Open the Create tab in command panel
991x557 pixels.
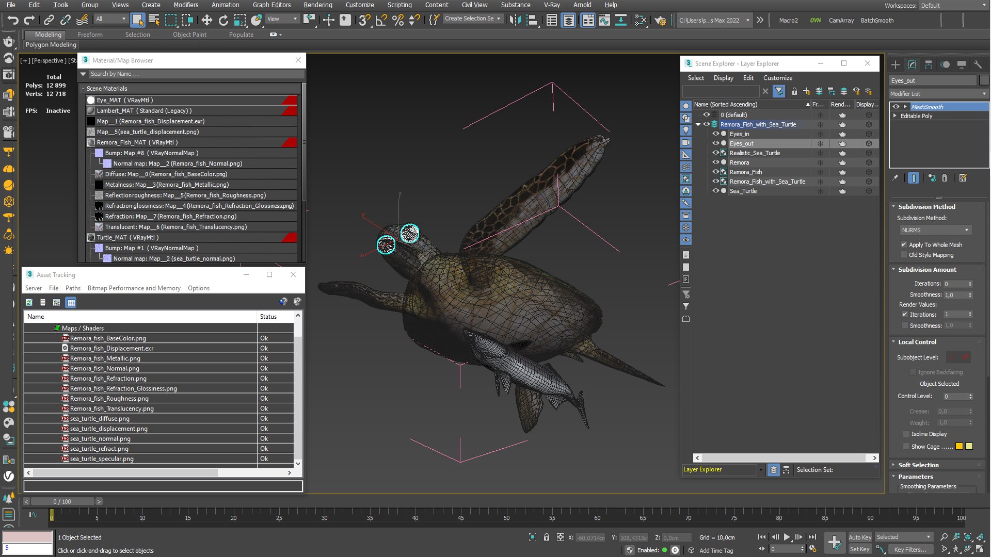point(896,64)
